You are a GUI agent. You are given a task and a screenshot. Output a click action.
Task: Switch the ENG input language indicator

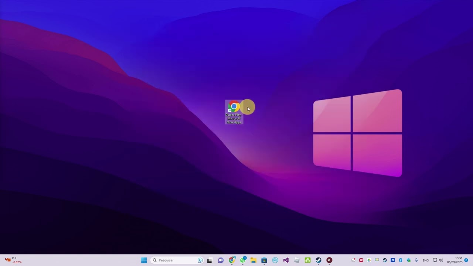(x=426, y=260)
